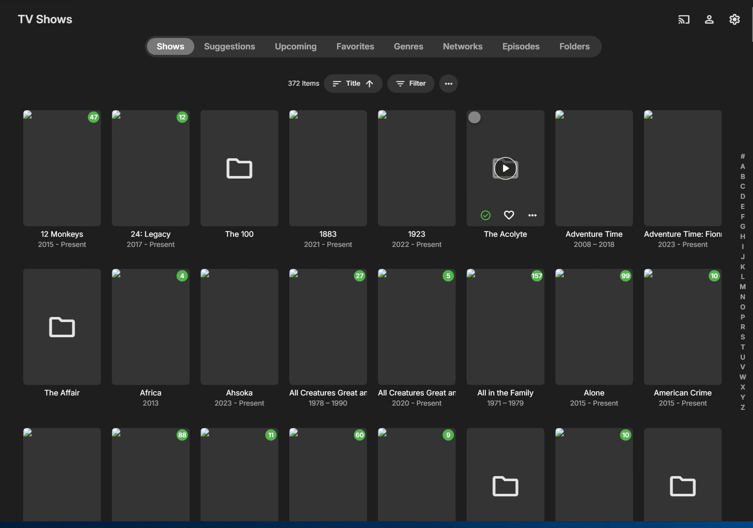
Task: Click The Acolyte title link
Action: click(x=506, y=234)
